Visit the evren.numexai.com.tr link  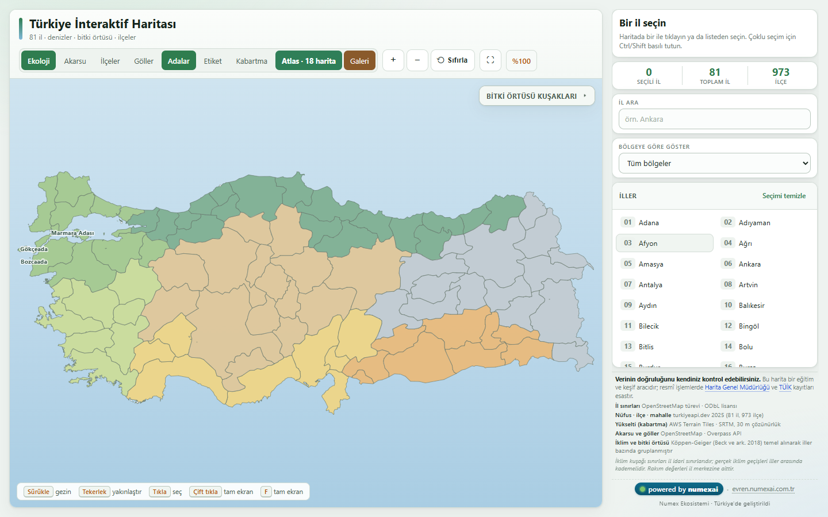(763, 489)
